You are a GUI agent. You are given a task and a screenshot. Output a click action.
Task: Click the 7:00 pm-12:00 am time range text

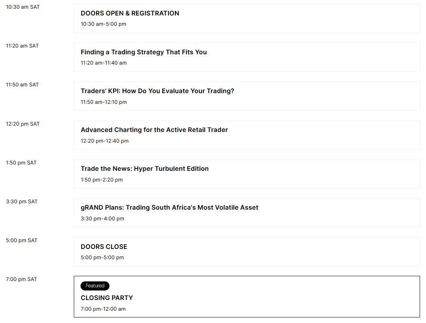click(x=103, y=309)
